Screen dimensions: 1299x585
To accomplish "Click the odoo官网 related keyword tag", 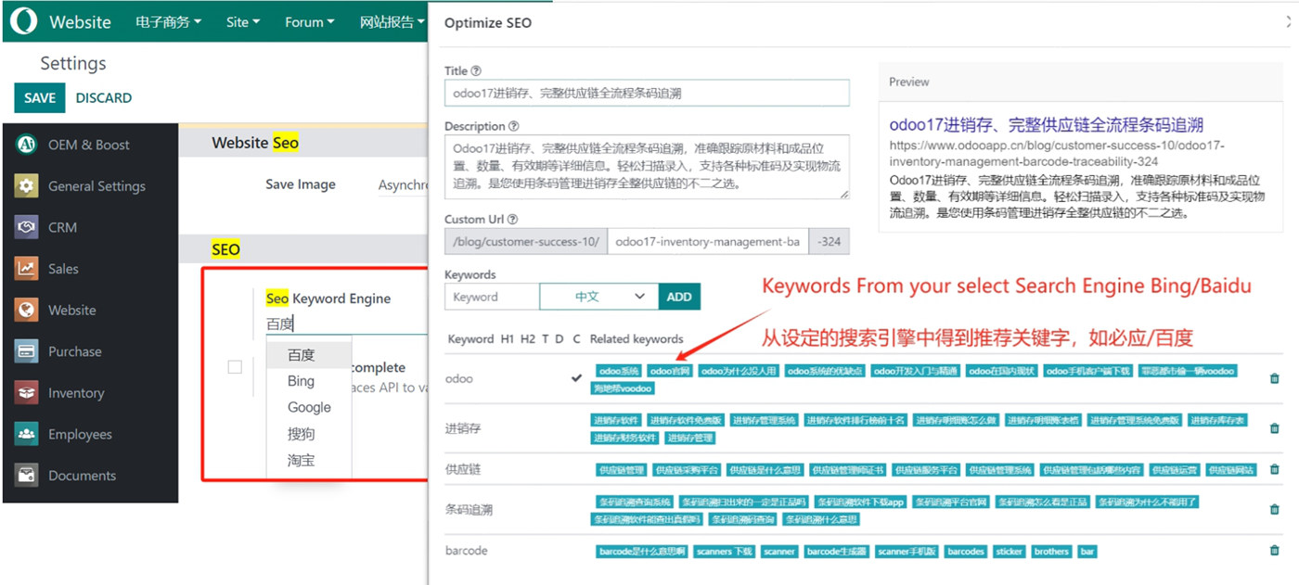I will point(670,371).
